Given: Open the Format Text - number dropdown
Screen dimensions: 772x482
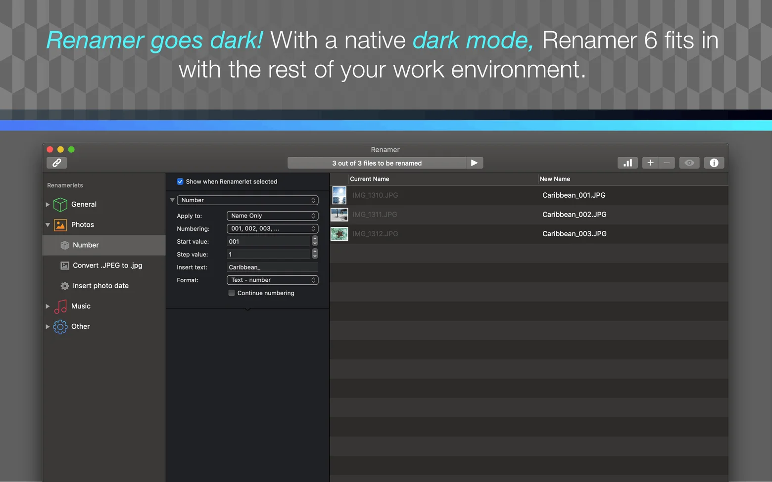Looking at the screenshot, I should 272,280.
